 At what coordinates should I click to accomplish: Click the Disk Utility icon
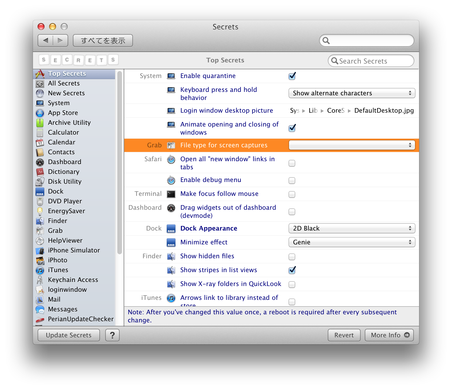click(40, 182)
